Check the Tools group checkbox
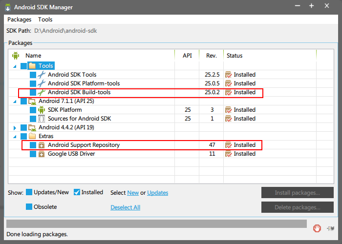This screenshot has width=342, height=244. click(x=23, y=66)
